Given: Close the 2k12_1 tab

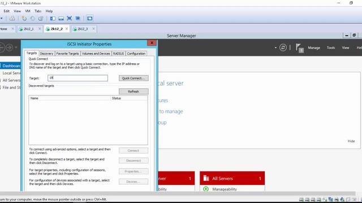Looking at the screenshot, I should (40, 29).
